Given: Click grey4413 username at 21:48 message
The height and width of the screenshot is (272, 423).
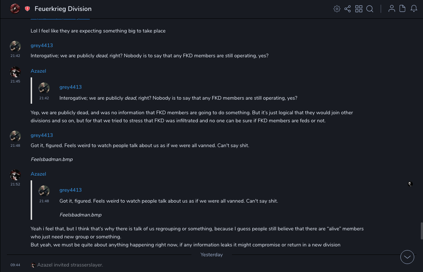Looking at the screenshot, I should pyautogui.click(x=42, y=135).
